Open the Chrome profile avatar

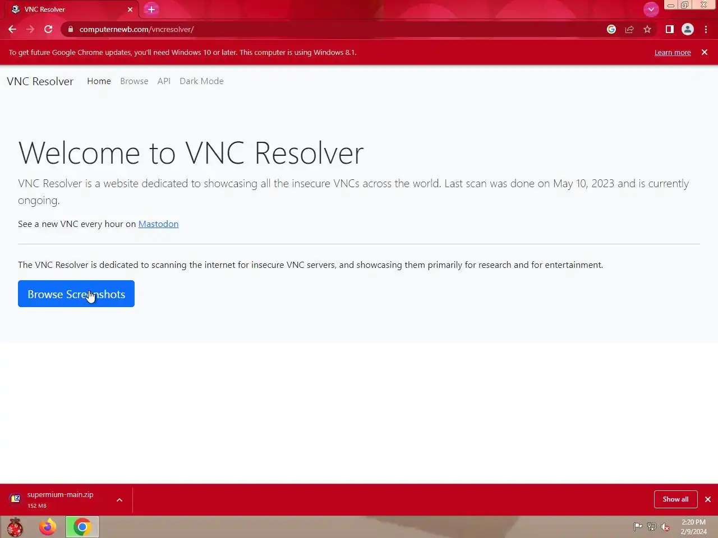click(x=687, y=29)
